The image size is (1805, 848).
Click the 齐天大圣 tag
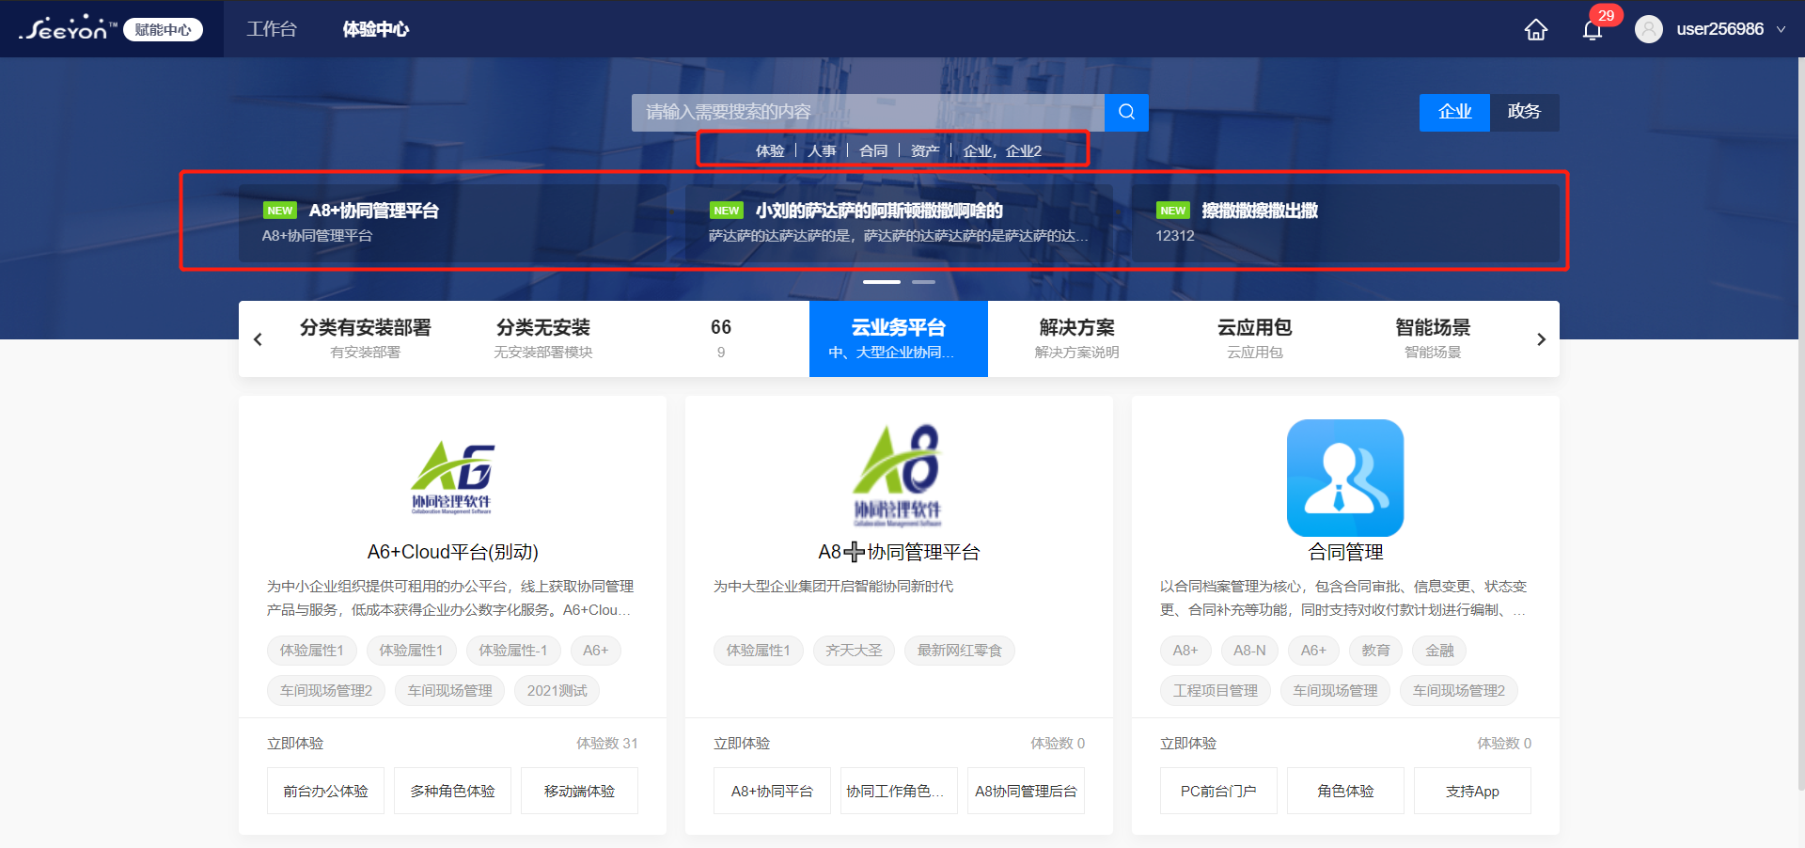coord(854,651)
